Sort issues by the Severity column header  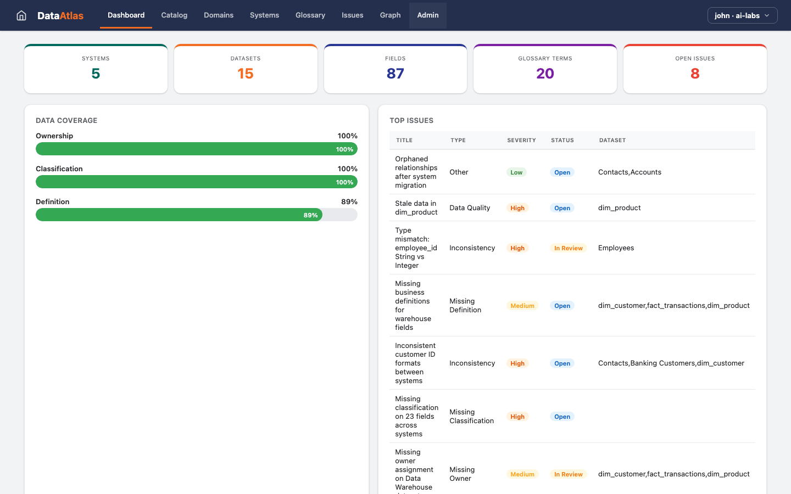(x=521, y=140)
